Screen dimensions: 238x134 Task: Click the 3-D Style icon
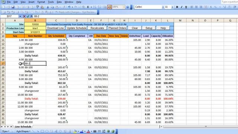(113, 131)
